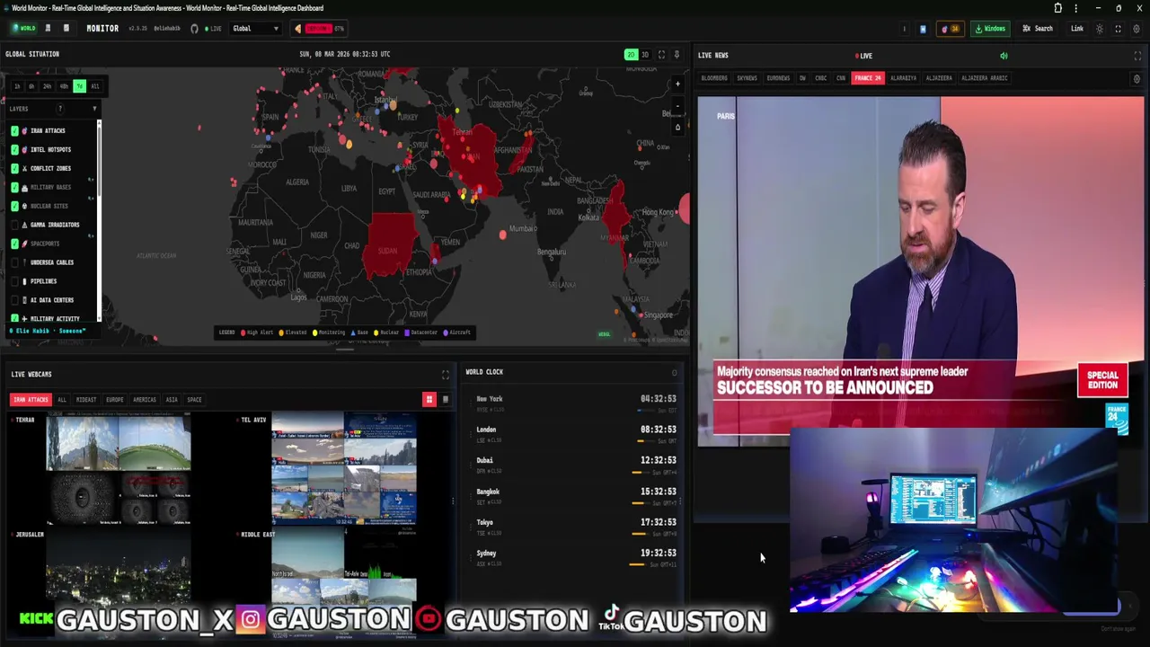This screenshot has width=1150, height=647.
Task: Open the Tel Aviv webcam feed
Action: pos(344,469)
